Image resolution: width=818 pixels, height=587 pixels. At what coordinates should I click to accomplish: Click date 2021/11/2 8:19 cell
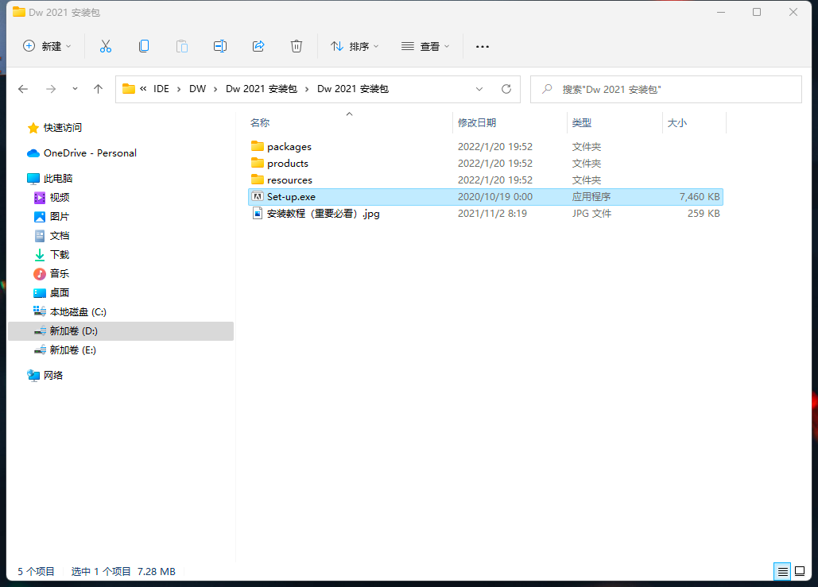pyautogui.click(x=492, y=213)
